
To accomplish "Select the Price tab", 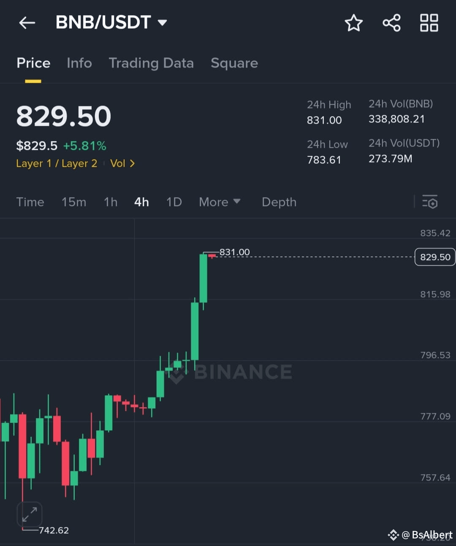I will click(33, 63).
